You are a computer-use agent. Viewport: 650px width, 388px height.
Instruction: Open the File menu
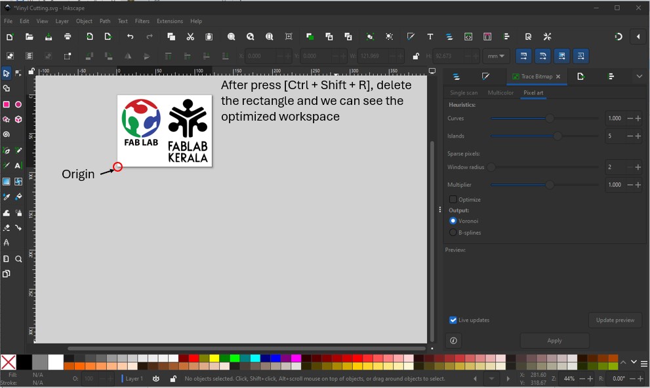coord(9,21)
